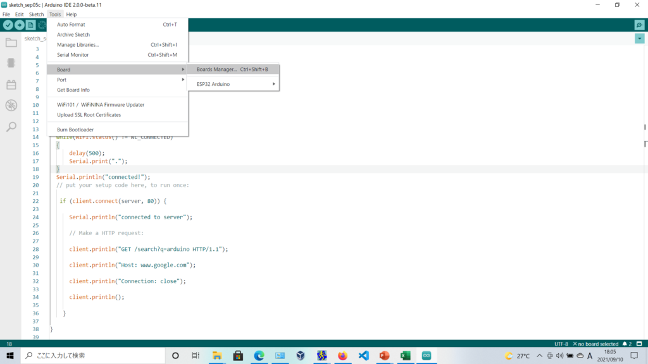Expand the Board submenu
Image resolution: width=648 pixels, height=364 pixels.
click(x=118, y=70)
